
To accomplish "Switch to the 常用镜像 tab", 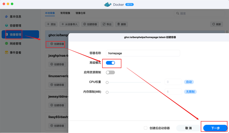I will tap(65, 13).
